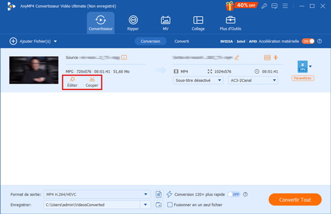Click the AnyMP4 app logo
This screenshot has height=214, width=331.
[x=11, y=6]
